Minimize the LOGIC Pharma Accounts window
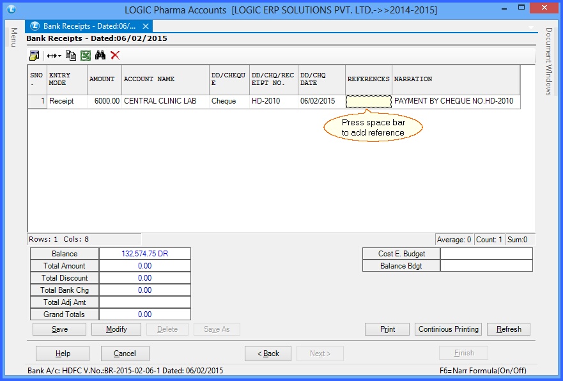The width and height of the screenshot is (563, 381). click(x=504, y=8)
